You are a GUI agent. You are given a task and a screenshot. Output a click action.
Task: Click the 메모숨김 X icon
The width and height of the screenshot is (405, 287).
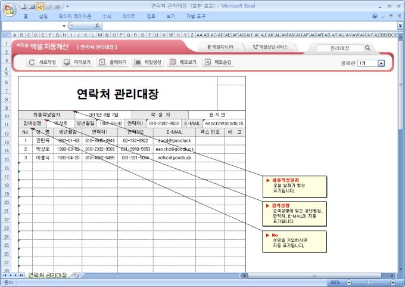click(x=208, y=62)
